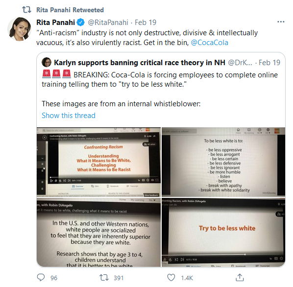Viewport: 293px width, 287px height.
Task: Open the 'Try to be less white' image
Action: [x=223, y=233]
